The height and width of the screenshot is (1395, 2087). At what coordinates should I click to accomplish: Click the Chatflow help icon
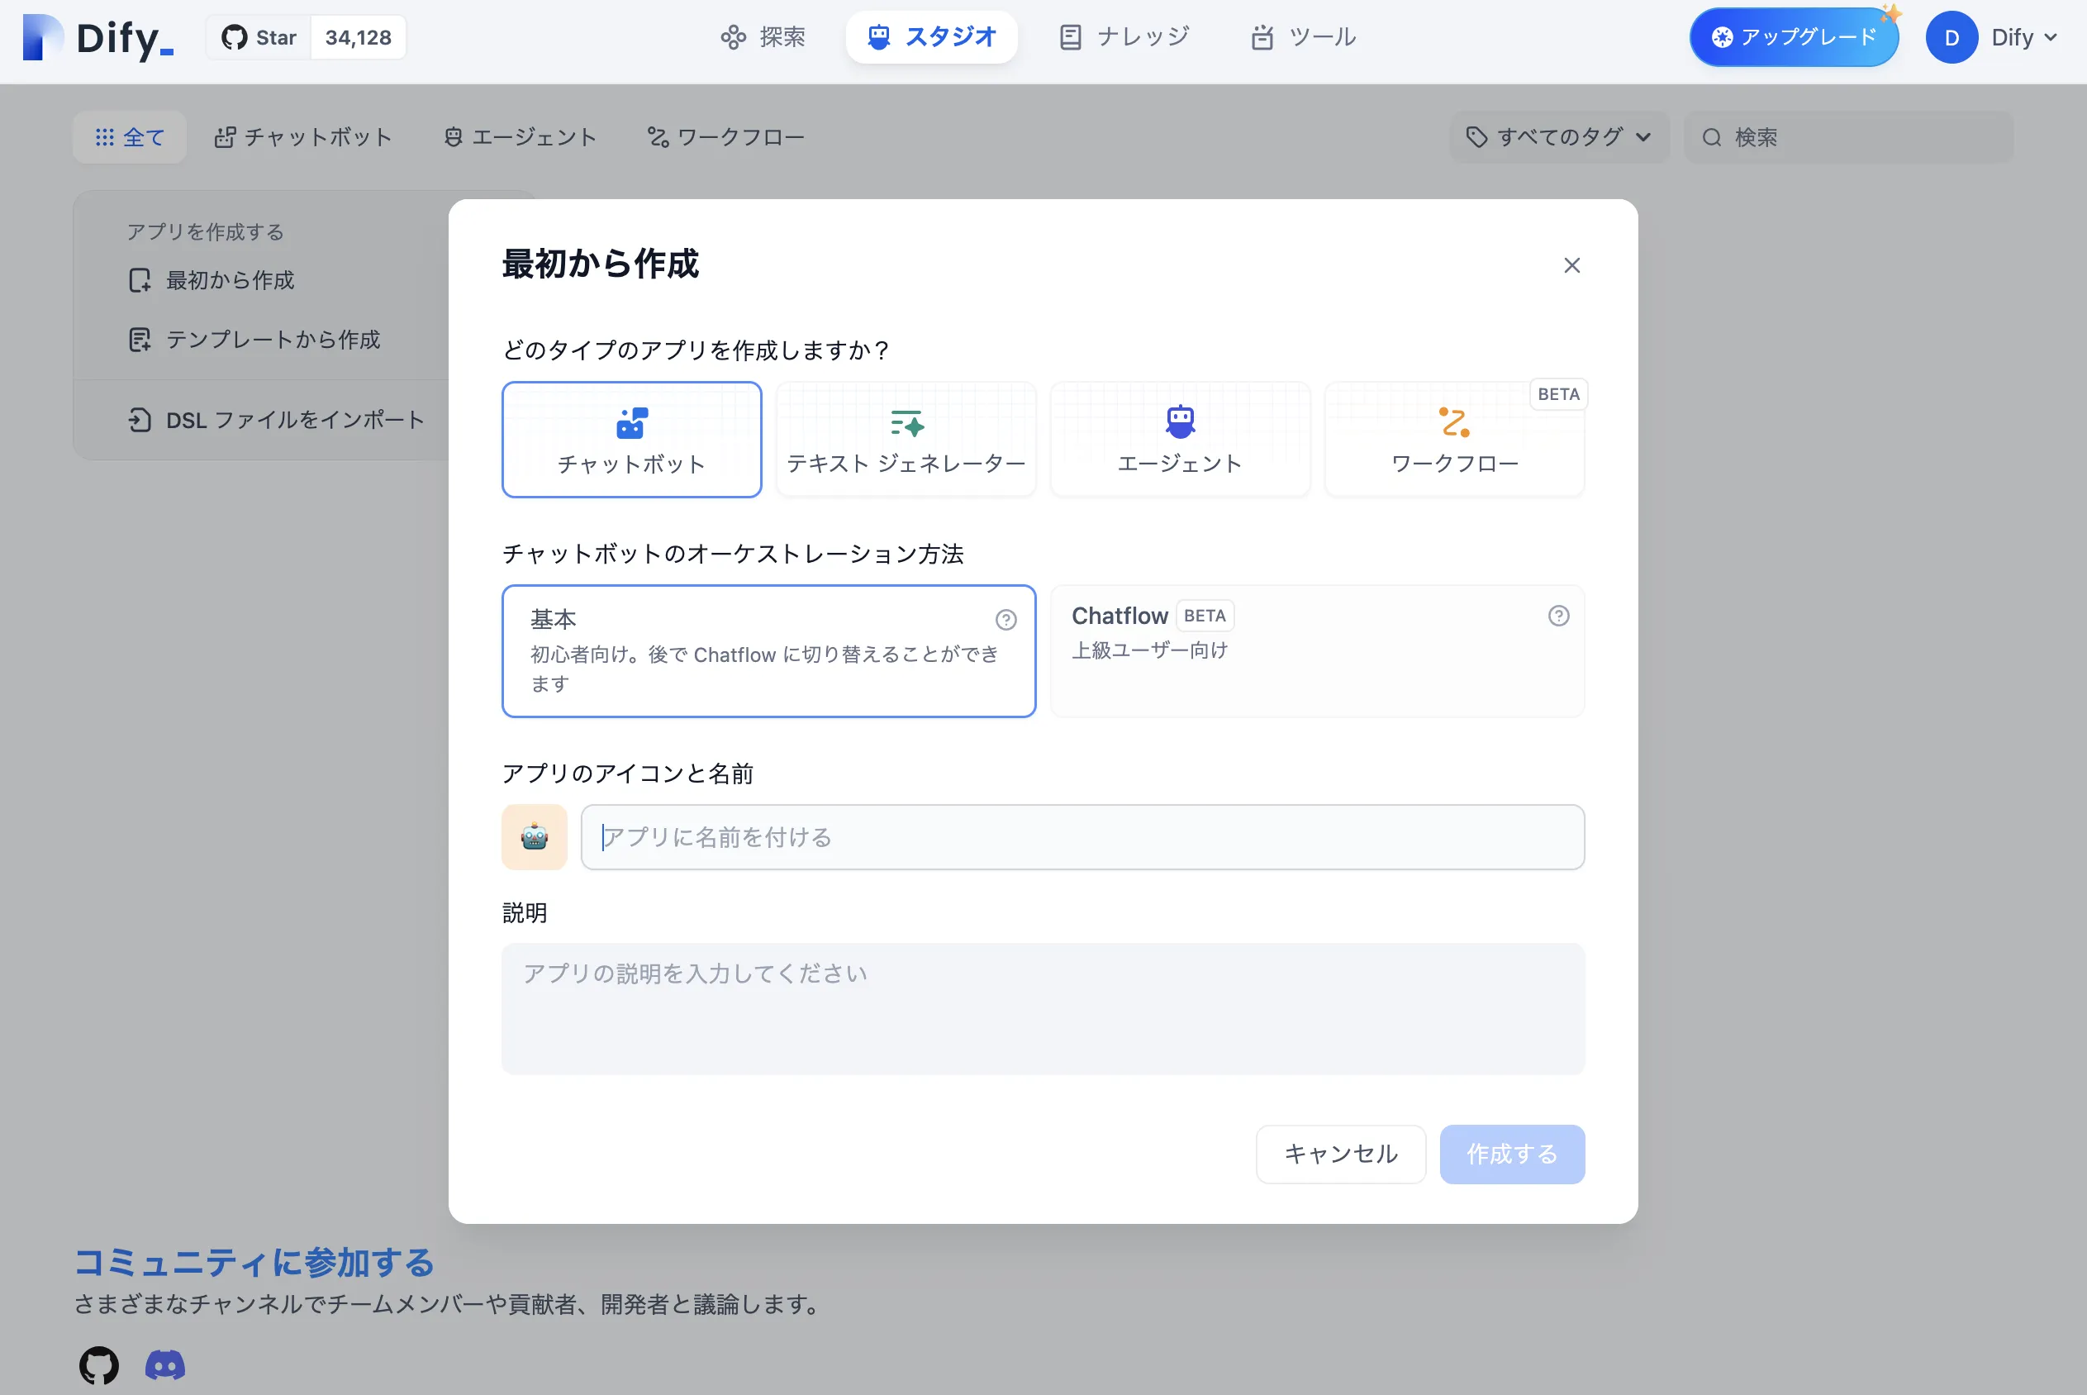1559,615
